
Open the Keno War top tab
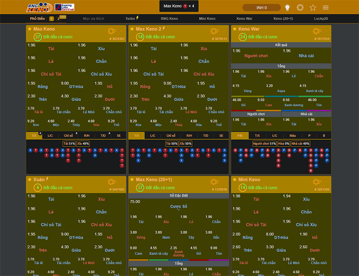point(244,18)
